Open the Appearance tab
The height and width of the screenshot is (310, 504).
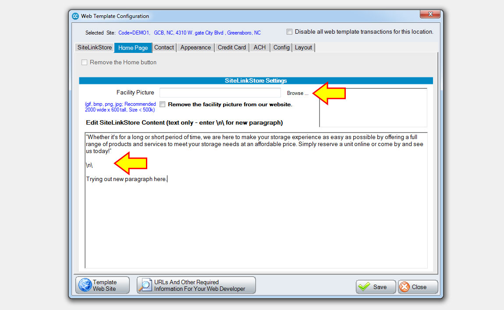[195, 47]
